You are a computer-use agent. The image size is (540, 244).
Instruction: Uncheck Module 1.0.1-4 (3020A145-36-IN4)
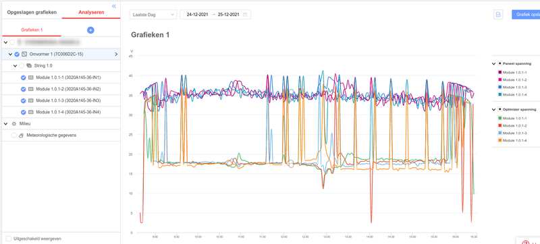tap(24, 112)
